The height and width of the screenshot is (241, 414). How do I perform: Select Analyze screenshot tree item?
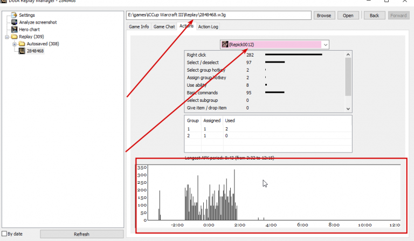[x=38, y=22]
